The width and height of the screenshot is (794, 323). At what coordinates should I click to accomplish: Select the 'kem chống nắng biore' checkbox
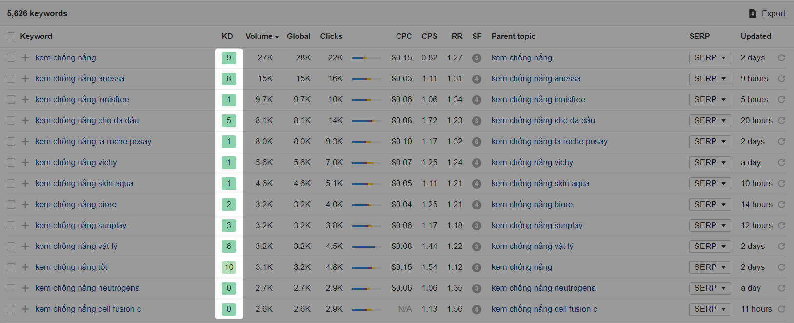point(11,204)
